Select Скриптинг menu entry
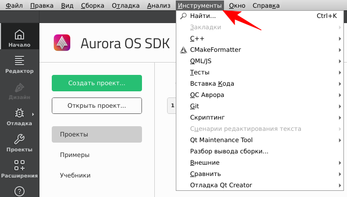This screenshot has height=197, width=347. click(x=260, y=117)
